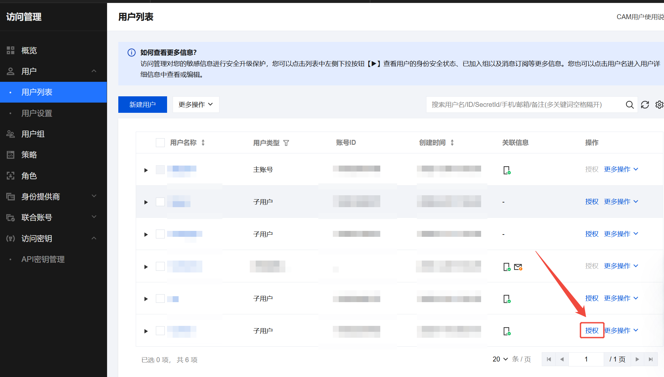Click the email warning icon in 关联信息 column
This screenshot has height=377, width=664.
coord(518,267)
